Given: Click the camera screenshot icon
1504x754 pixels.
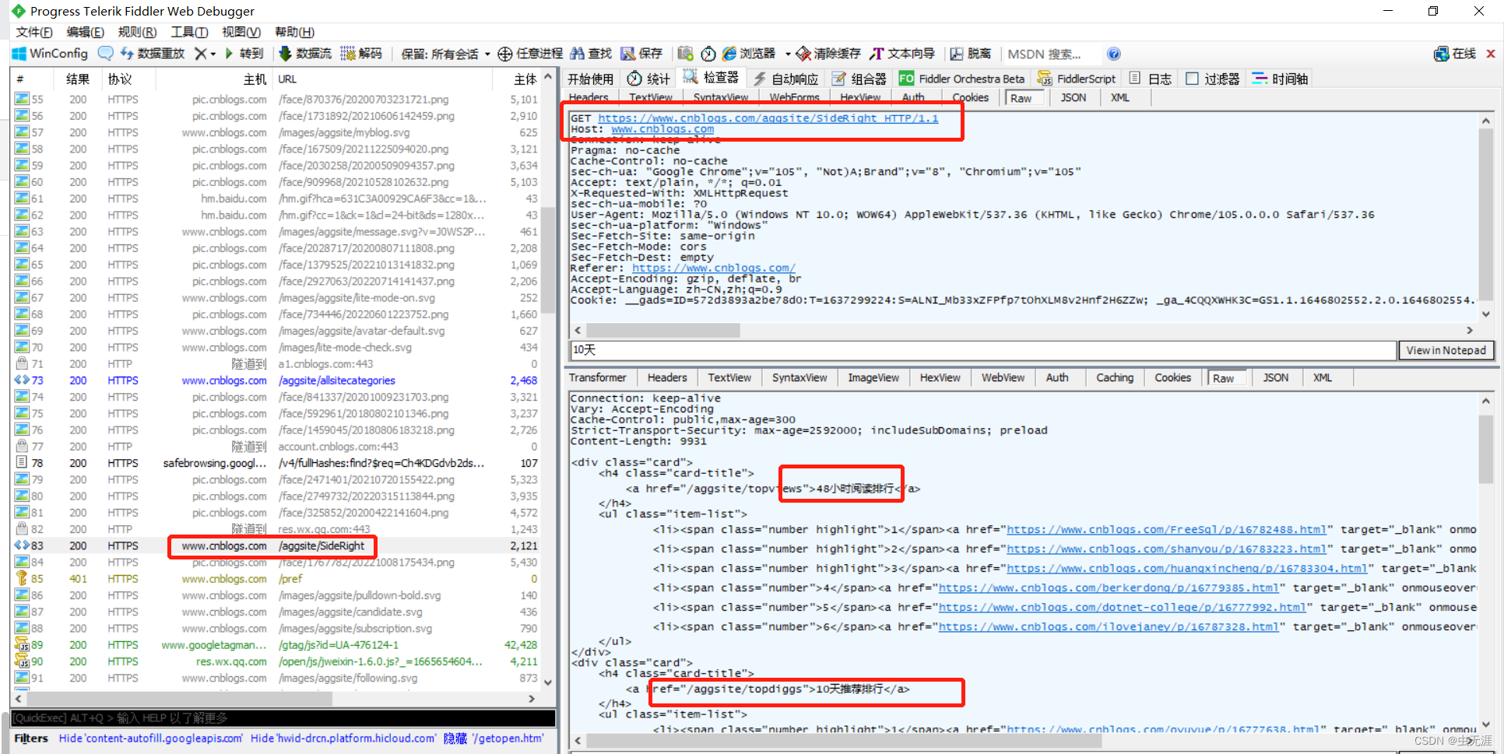Looking at the screenshot, I should point(685,54).
